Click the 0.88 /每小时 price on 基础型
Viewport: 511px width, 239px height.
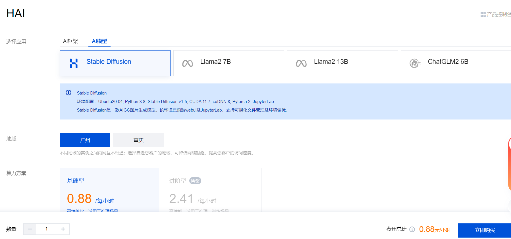[x=90, y=199]
